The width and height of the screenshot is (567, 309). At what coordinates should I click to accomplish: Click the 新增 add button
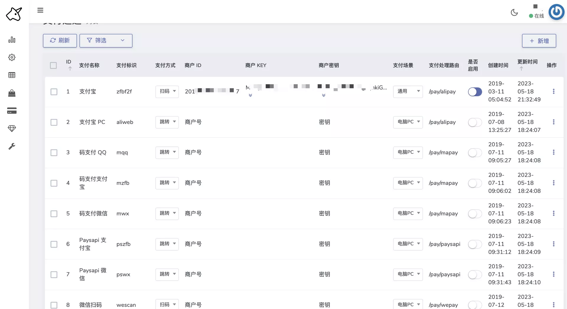(539, 41)
